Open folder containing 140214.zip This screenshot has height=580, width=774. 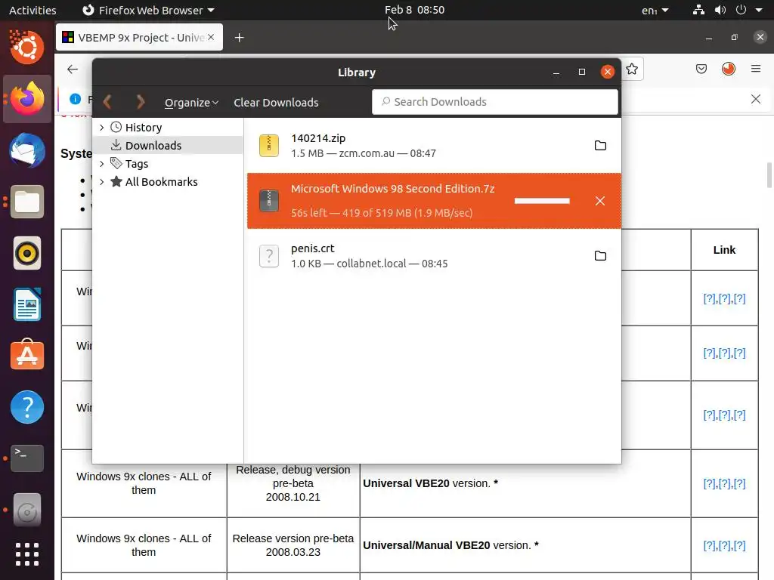[x=600, y=146]
